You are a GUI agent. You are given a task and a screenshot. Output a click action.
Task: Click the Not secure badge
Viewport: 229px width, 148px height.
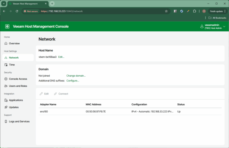(31, 11)
